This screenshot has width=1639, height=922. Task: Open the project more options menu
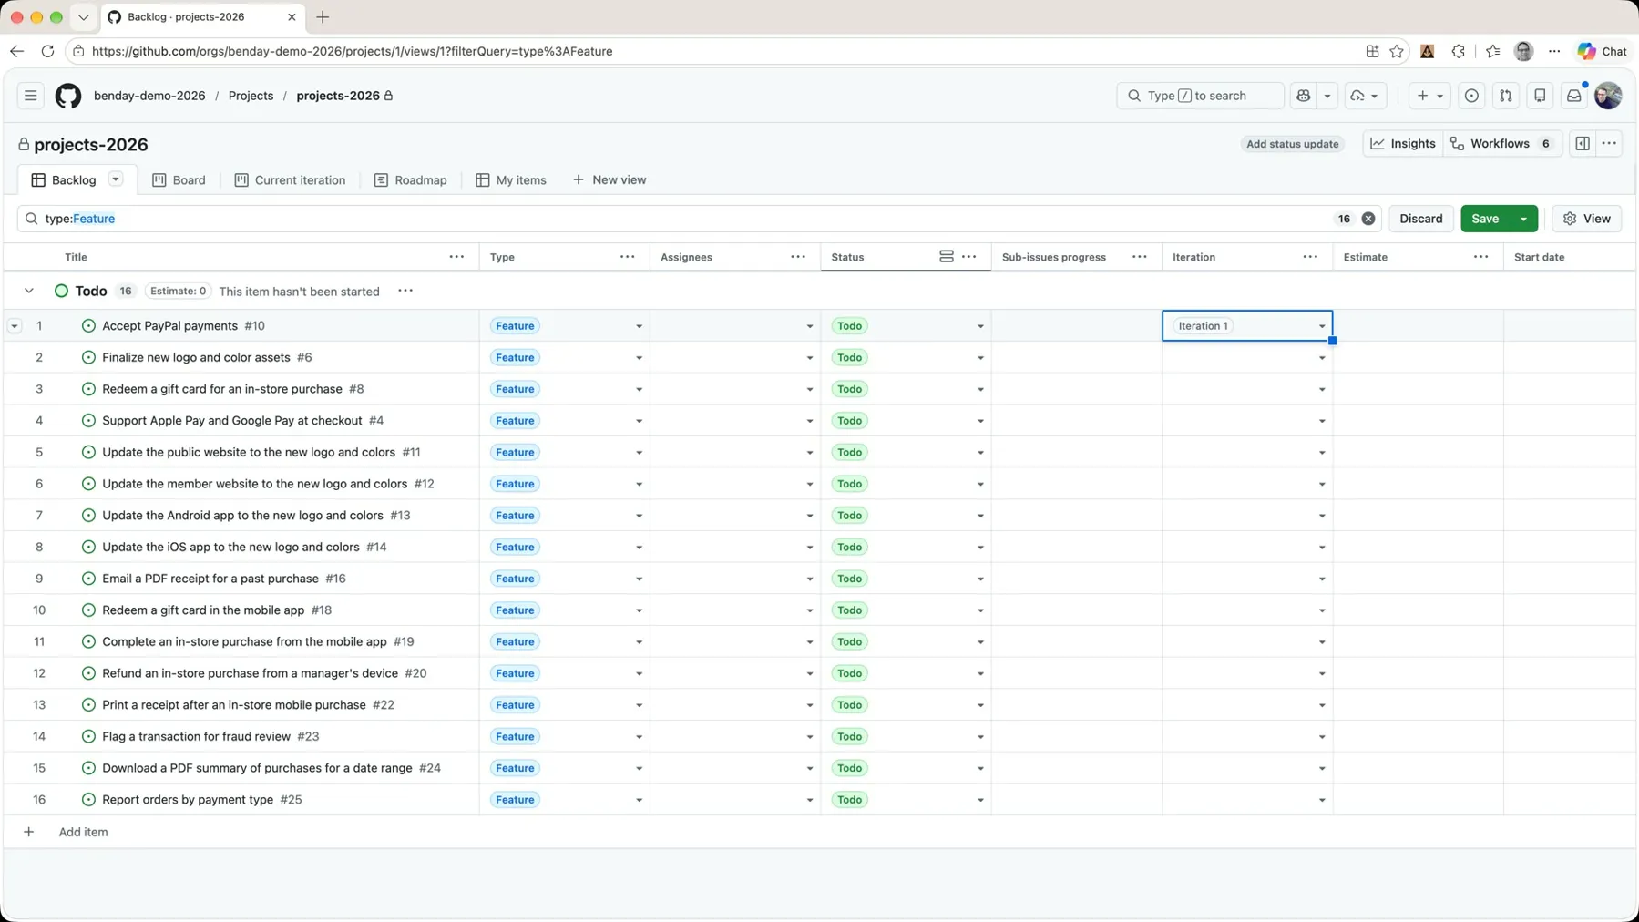coord(1610,143)
